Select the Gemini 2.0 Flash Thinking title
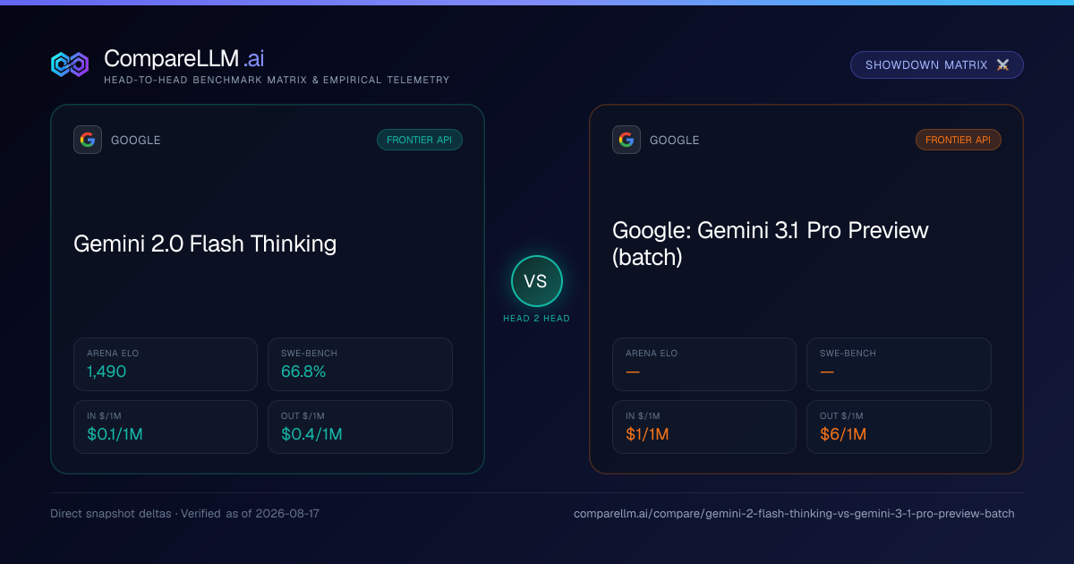 205,244
